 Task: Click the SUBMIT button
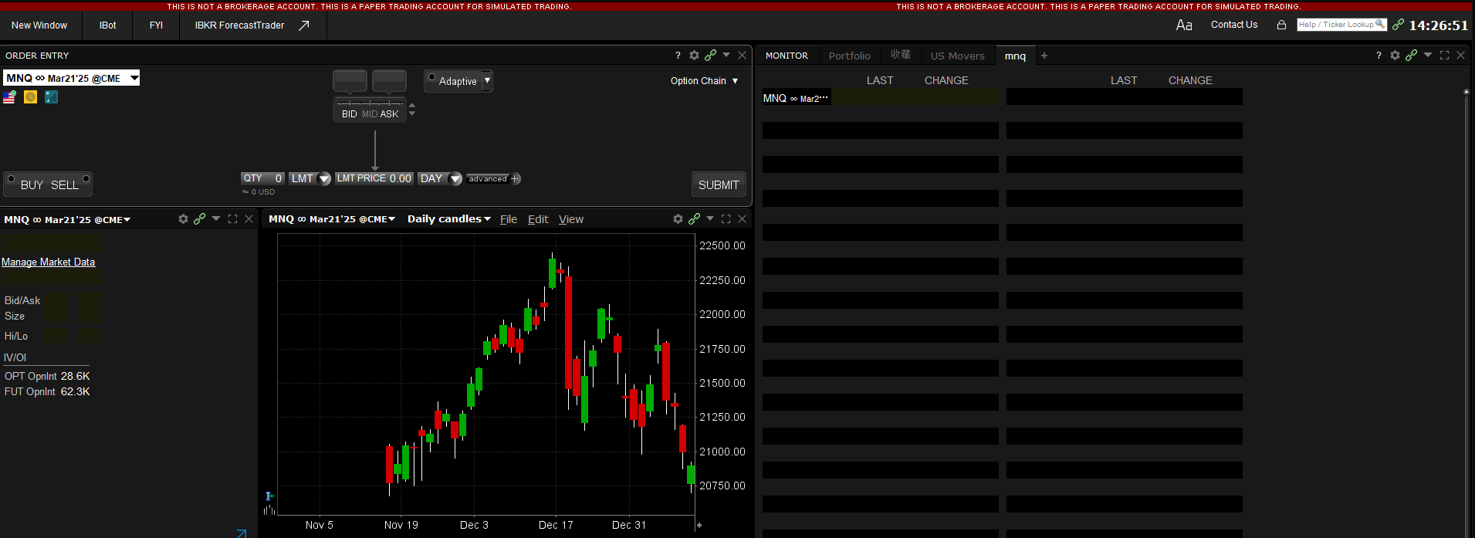tap(719, 185)
